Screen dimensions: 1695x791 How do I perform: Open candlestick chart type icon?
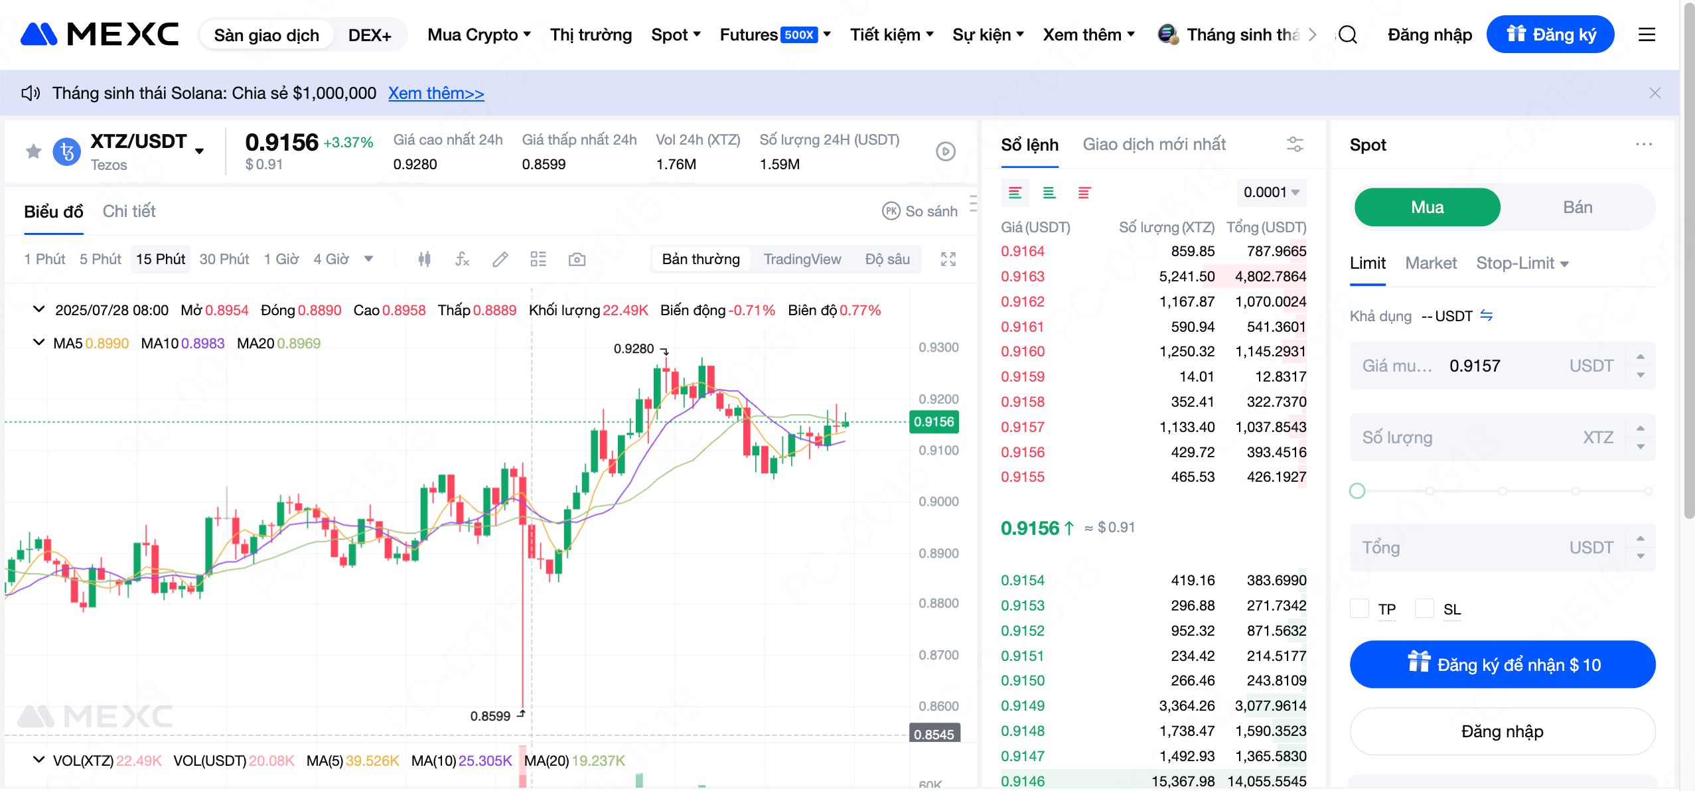(425, 259)
